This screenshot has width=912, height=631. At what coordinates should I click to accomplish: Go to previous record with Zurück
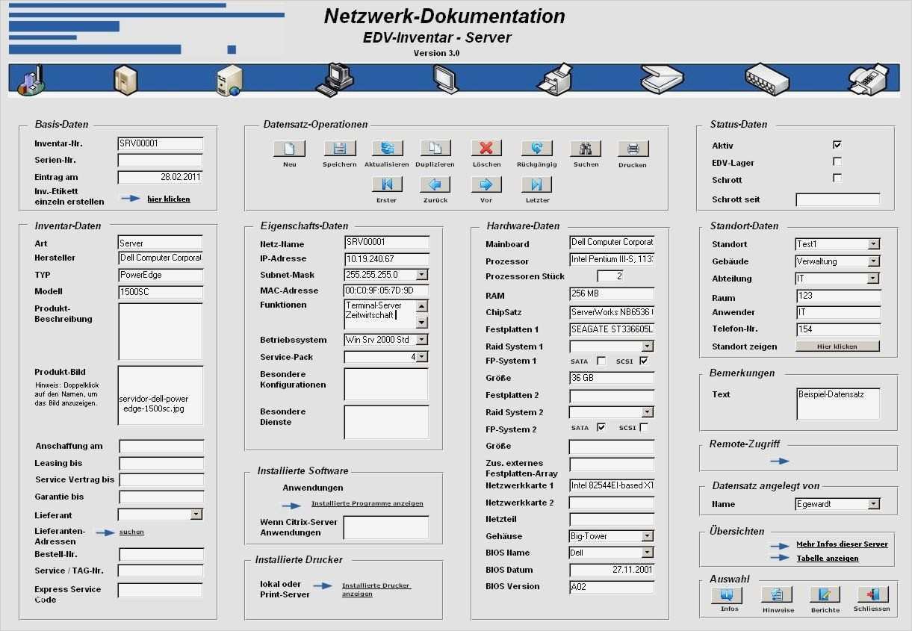pyautogui.click(x=435, y=184)
